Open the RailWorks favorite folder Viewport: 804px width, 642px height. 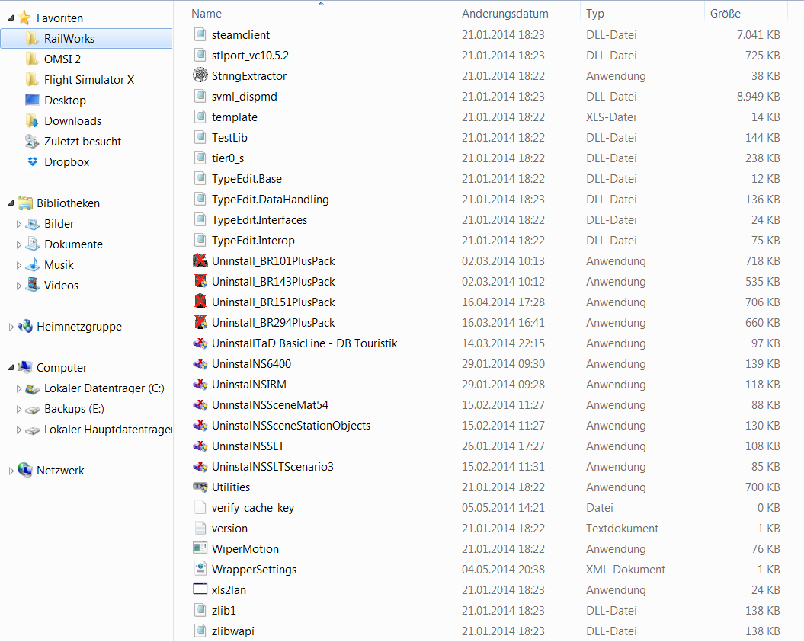(x=86, y=38)
